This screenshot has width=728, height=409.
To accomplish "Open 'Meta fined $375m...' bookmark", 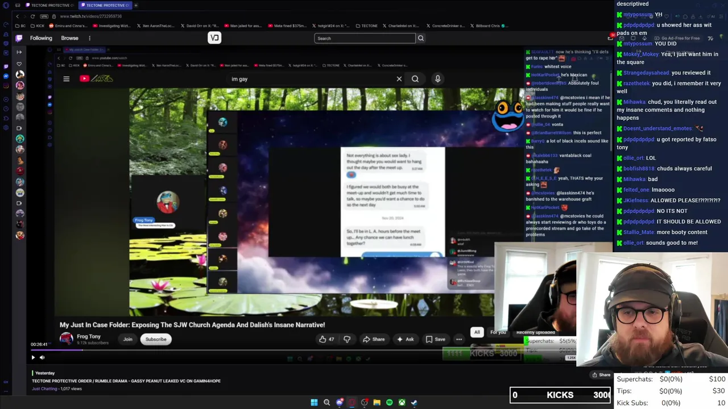I will coord(287,26).
